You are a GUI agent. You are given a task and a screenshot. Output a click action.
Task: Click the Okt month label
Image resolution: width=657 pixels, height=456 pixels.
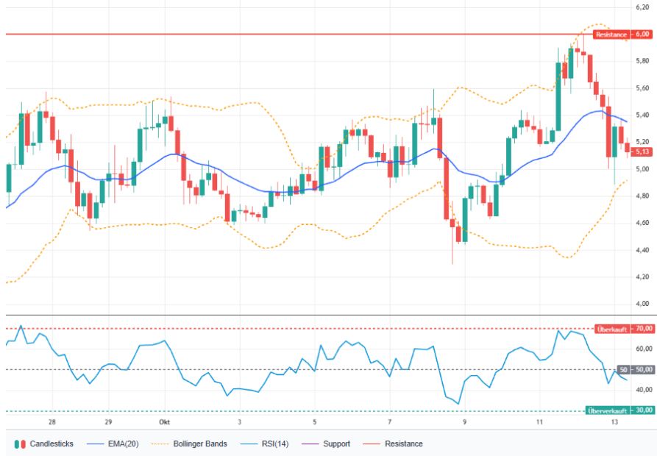[x=164, y=422]
